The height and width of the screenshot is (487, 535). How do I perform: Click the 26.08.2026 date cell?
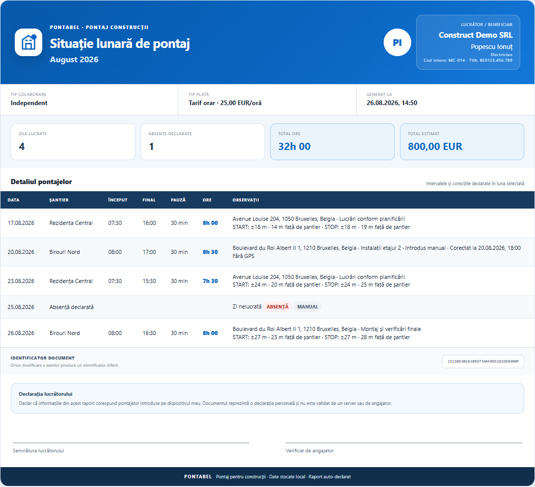pos(21,333)
